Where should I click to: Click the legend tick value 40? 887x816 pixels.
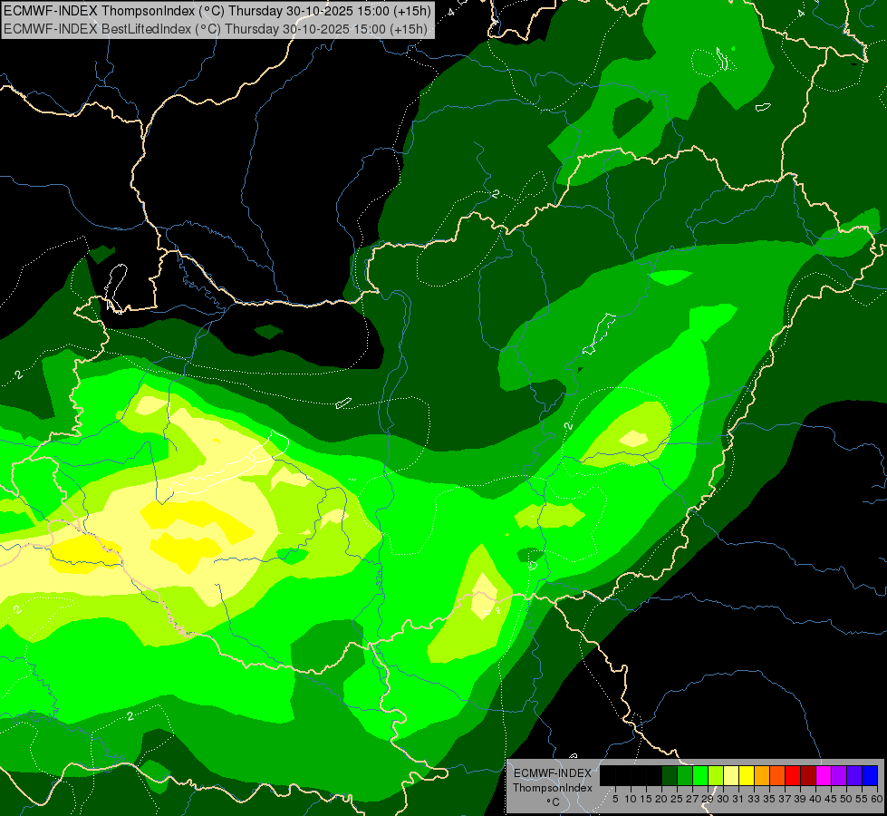tap(815, 799)
